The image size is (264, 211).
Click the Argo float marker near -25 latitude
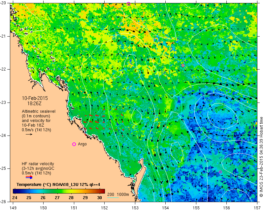220,172
